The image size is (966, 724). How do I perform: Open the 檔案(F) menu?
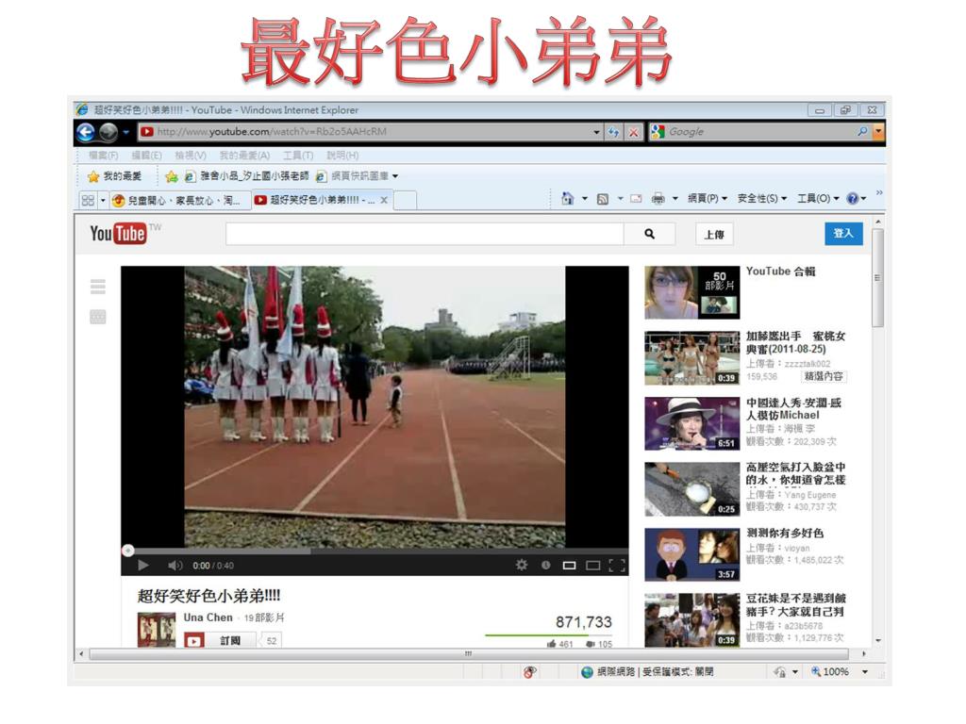click(x=103, y=156)
